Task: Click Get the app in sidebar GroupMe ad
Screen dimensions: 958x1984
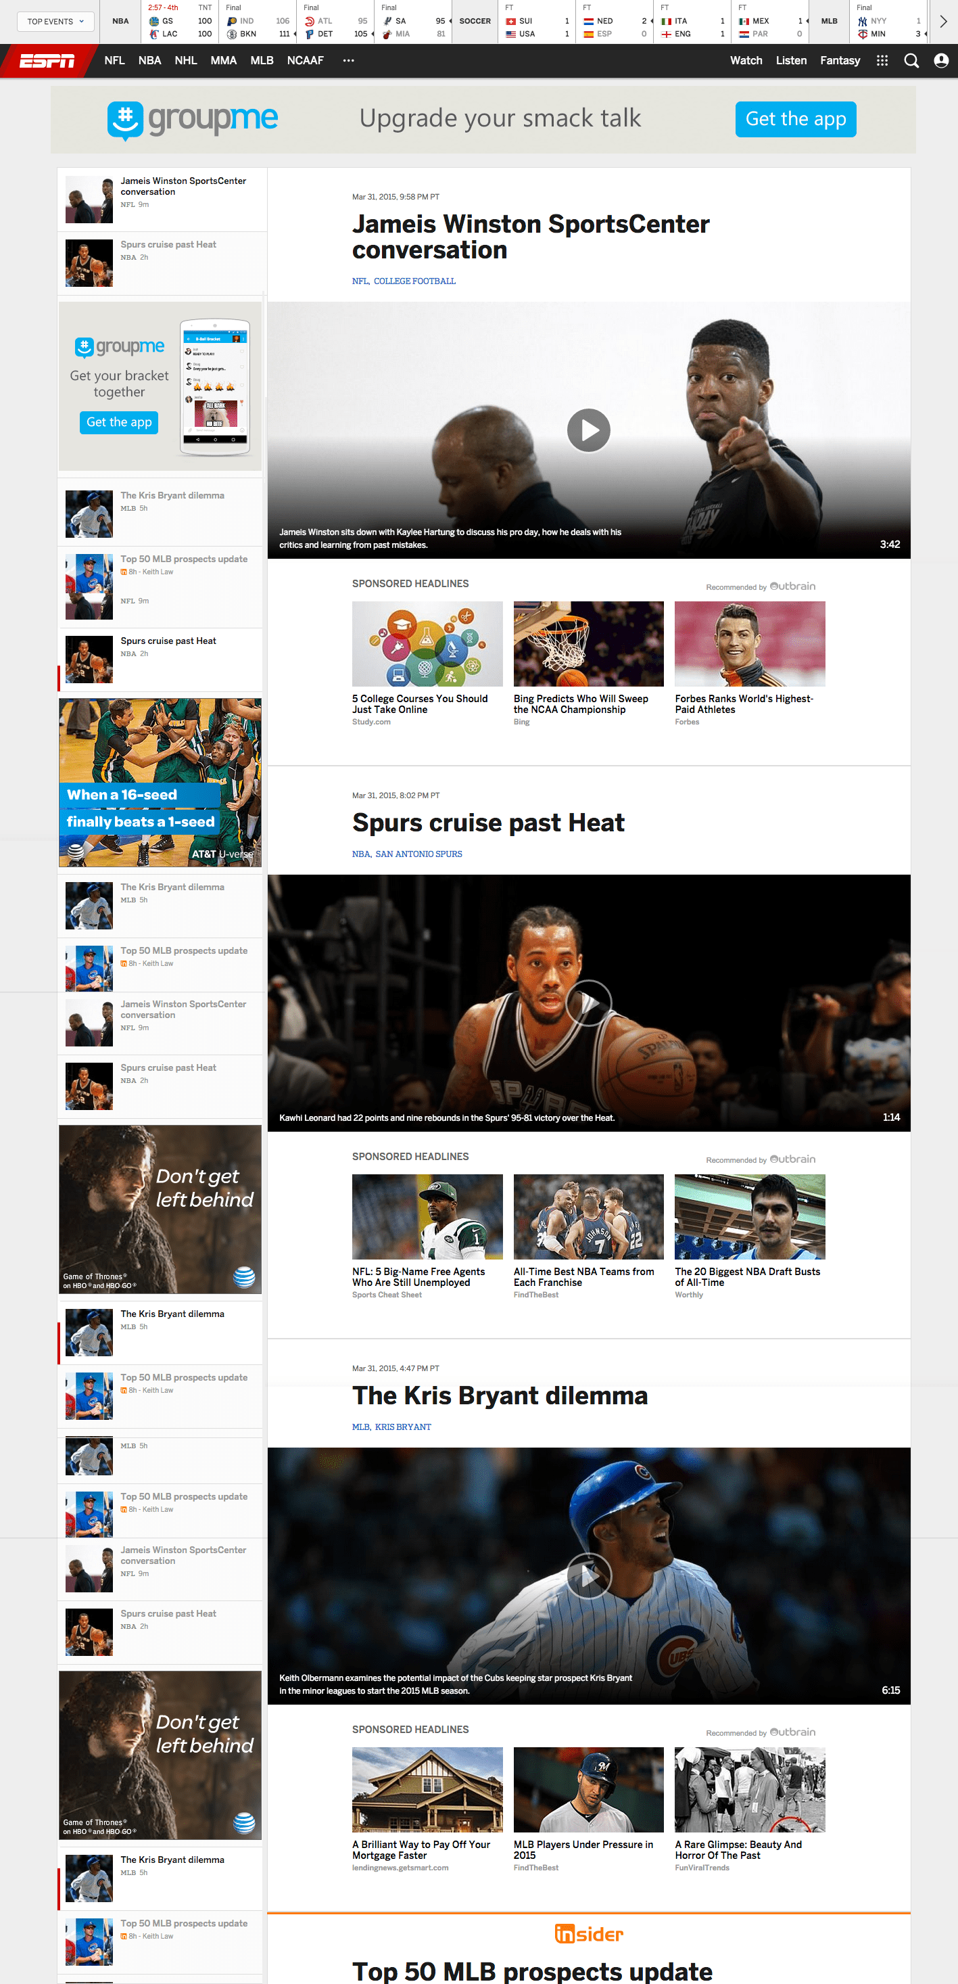Action: (x=119, y=422)
